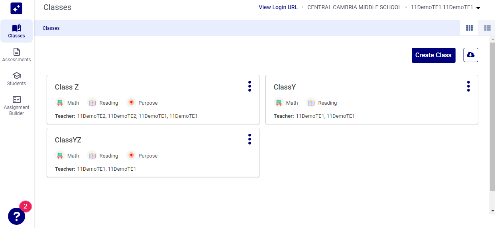Open the help question mark bubble
Image resolution: width=495 pixels, height=228 pixels.
pyautogui.click(x=16, y=216)
